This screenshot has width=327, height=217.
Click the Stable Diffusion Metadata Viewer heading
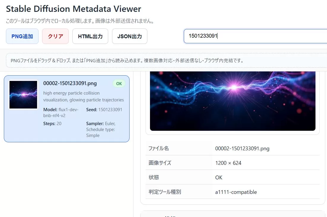tap(74, 9)
